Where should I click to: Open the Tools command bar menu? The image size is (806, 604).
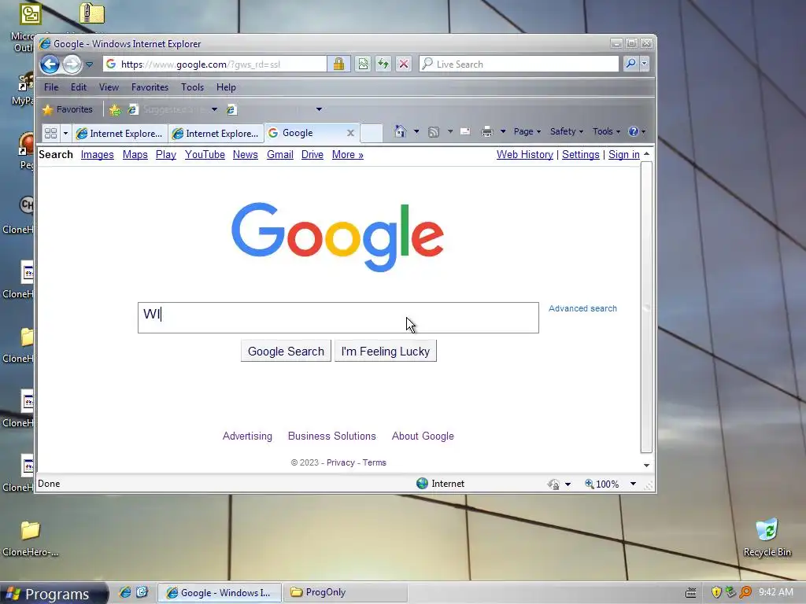pyautogui.click(x=606, y=131)
